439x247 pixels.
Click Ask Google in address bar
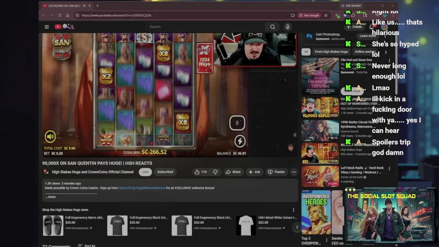pyautogui.click(x=309, y=15)
